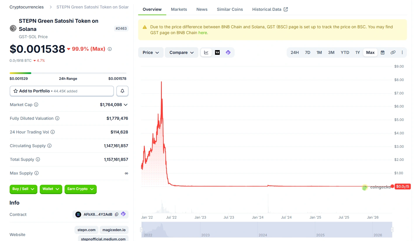Open the Similar Coins tab
Image resolution: width=414 pixels, height=241 pixels.
point(230,9)
